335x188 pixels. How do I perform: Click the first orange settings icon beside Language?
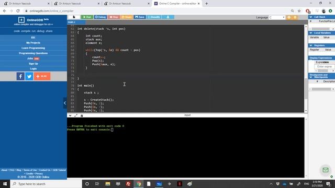[289, 17]
